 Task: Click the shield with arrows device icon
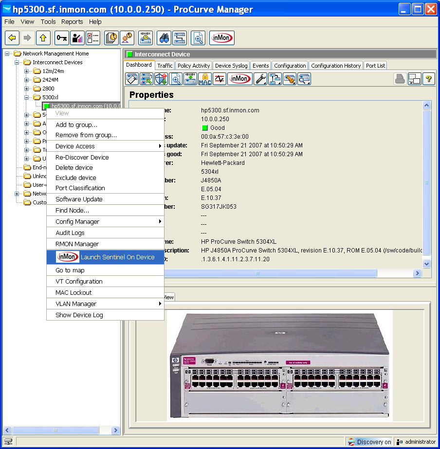tap(161, 79)
